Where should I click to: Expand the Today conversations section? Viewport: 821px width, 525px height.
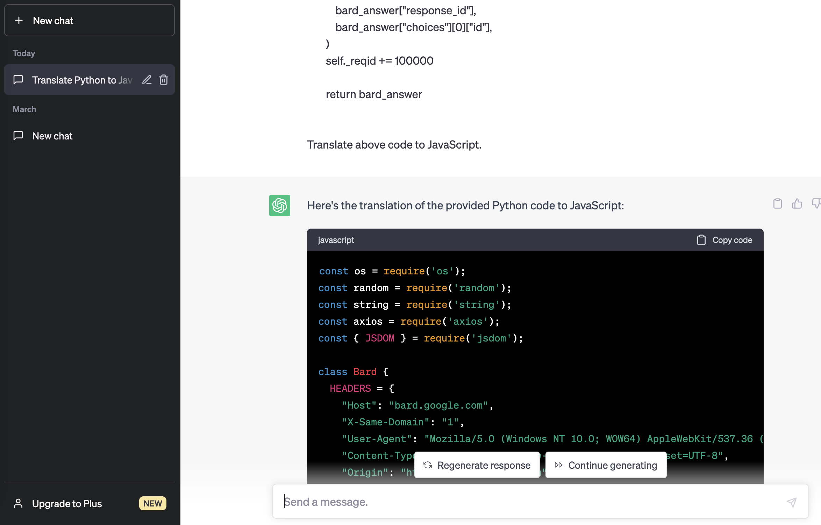click(23, 54)
